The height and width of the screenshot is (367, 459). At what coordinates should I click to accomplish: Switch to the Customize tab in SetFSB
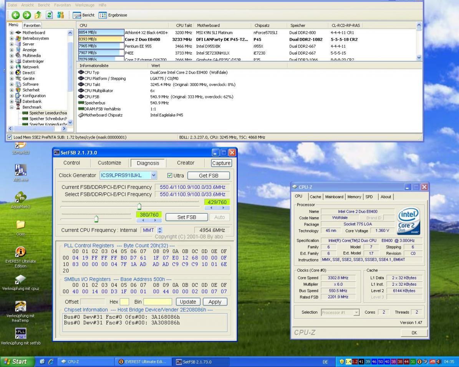109,163
